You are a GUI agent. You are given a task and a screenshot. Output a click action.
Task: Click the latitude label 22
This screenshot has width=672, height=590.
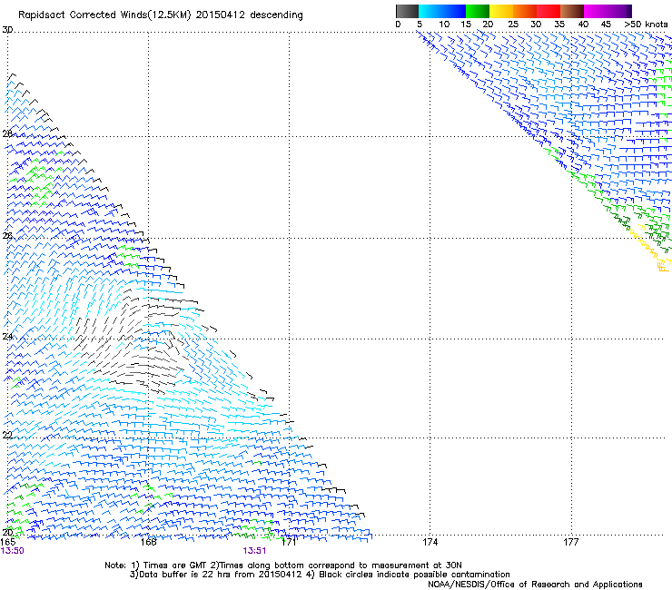[x=7, y=435]
